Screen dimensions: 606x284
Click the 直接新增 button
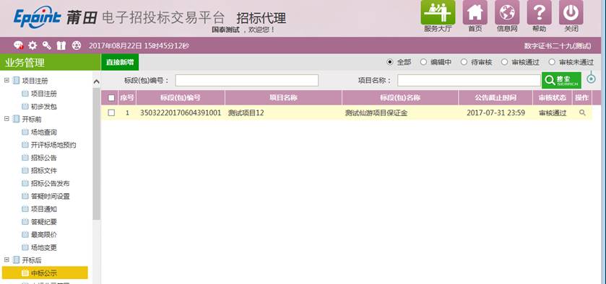[x=120, y=62]
